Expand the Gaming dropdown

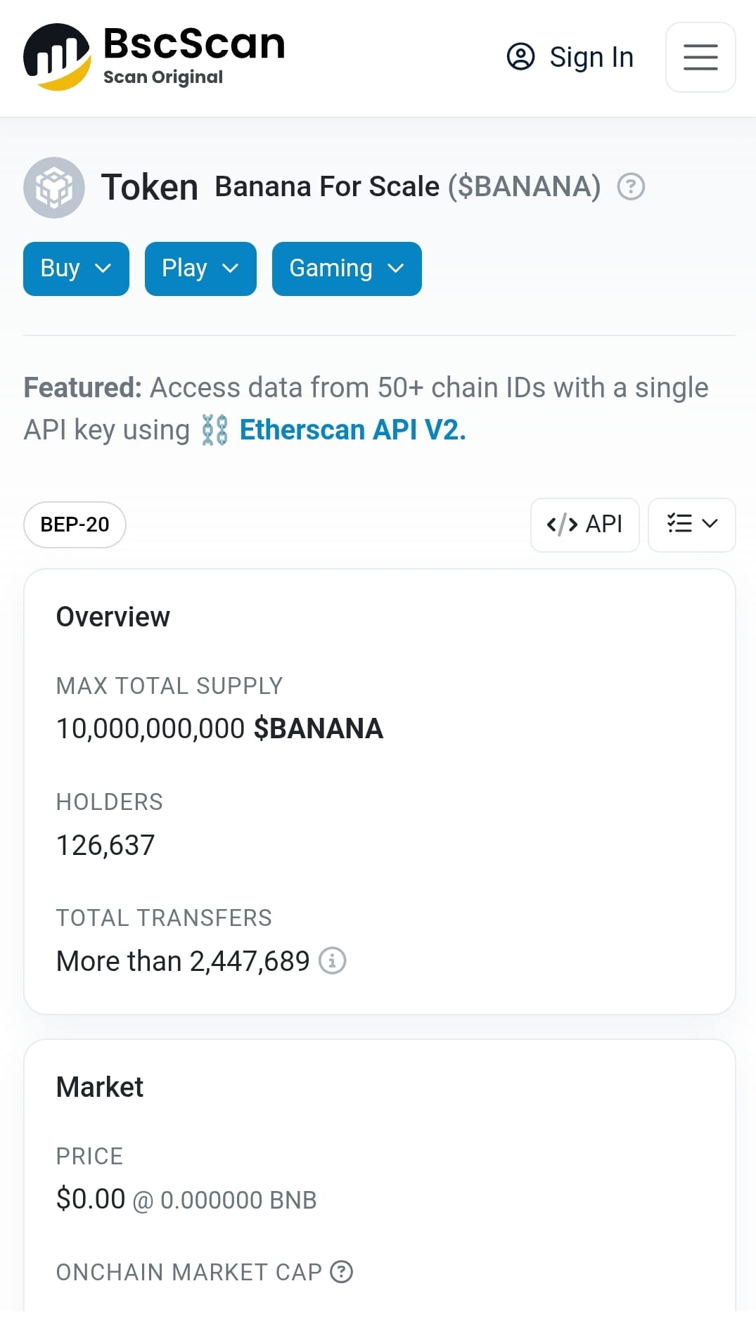point(347,269)
